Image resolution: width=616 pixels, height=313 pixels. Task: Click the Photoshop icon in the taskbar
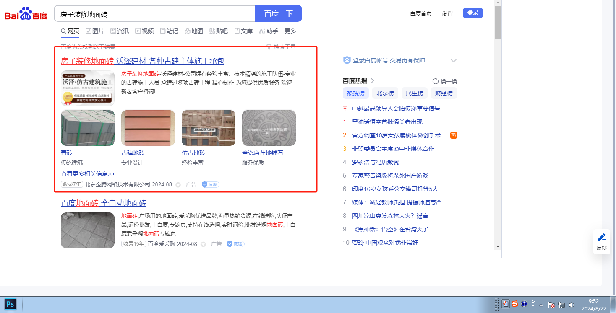(10, 304)
